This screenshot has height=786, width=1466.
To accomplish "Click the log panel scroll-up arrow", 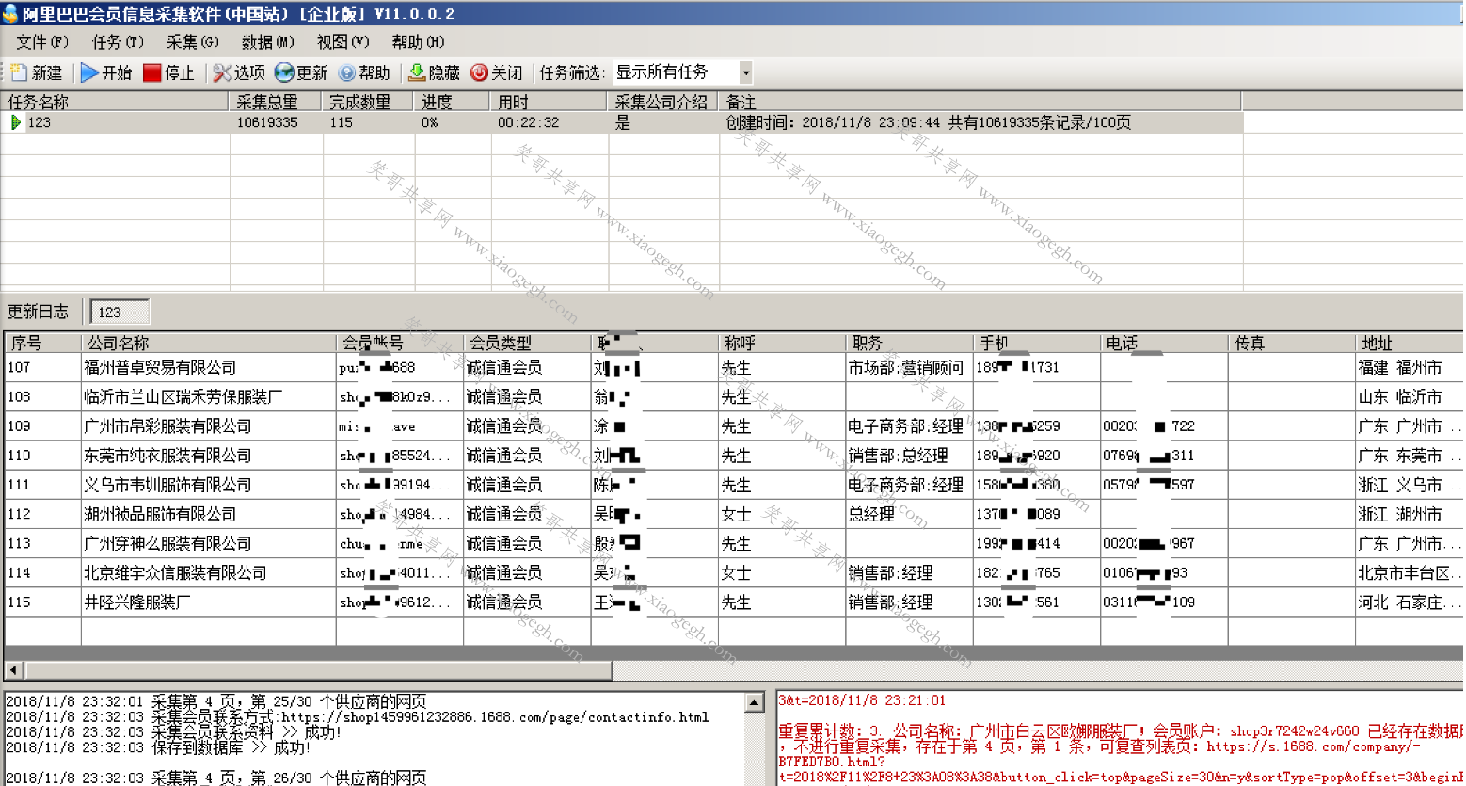I will pyautogui.click(x=755, y=702).
